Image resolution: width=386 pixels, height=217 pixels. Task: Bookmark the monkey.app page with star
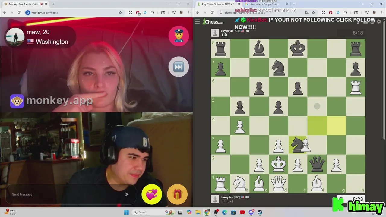tap(120, 13)
